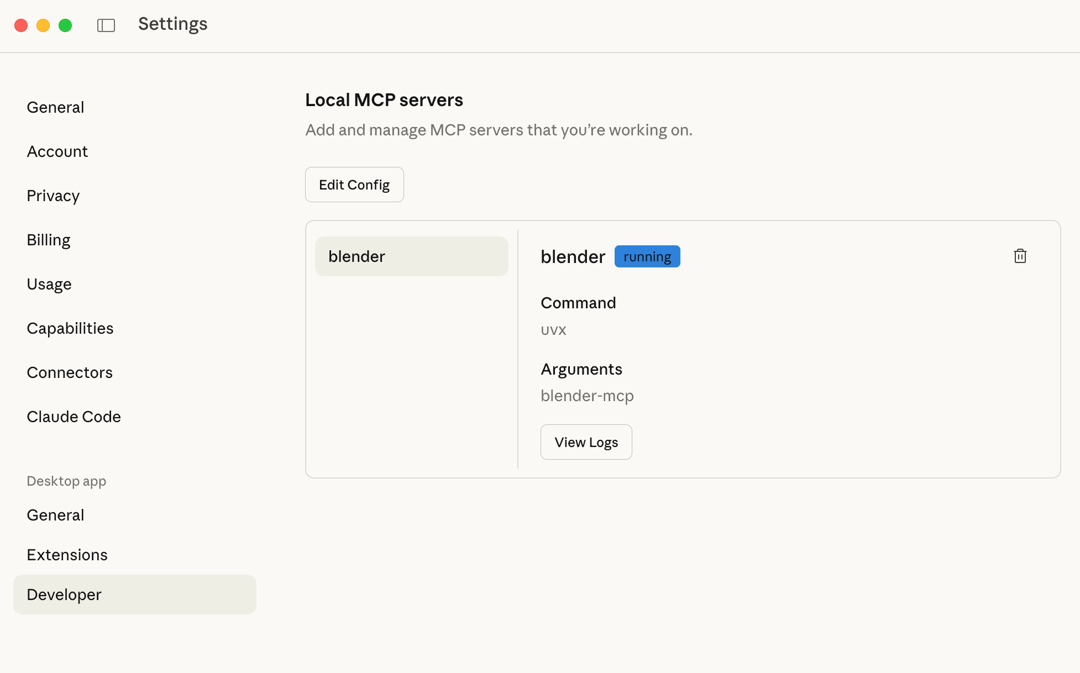Toggle the sidebar panel icon
1080x673 pixels.
coord(106,25)
